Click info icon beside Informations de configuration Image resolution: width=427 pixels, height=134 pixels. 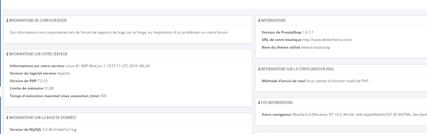pyautogui.click(x=7, y=21)
